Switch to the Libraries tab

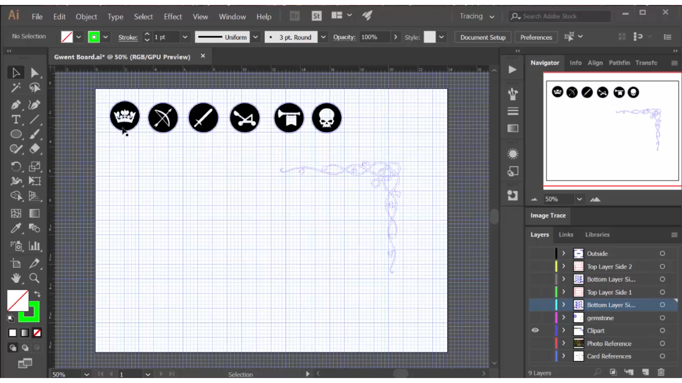[x=597, y=235]
